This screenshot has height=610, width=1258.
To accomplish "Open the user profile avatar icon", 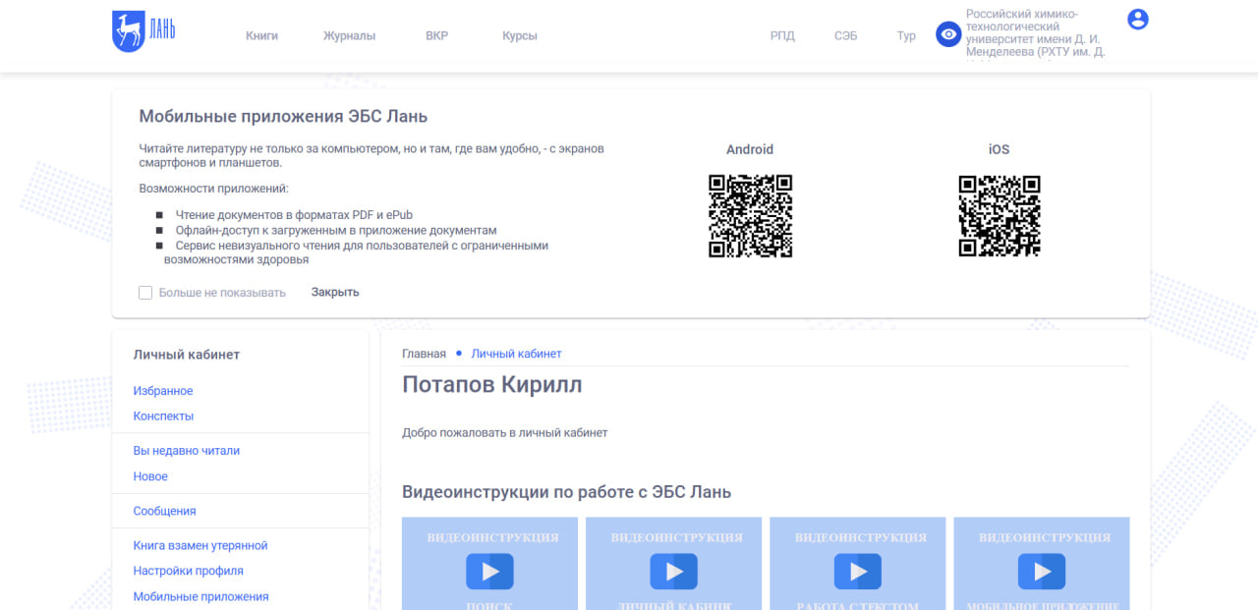I will [x=1137, y=19].
